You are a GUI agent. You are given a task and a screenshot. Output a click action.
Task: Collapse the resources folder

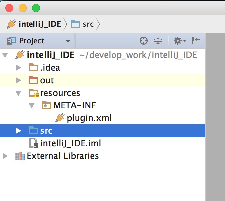click(19, 93)
